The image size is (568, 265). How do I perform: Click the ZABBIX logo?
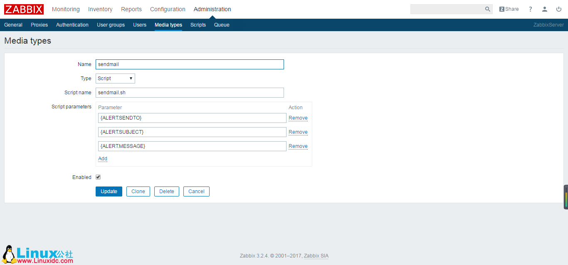[x=23, y=9]
